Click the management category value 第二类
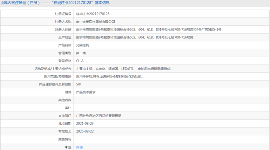Screen dimensions: 270x150 click(81, 53)
